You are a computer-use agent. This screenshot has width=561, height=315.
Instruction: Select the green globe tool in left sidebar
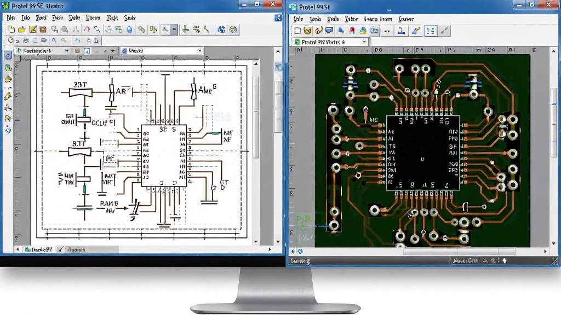point(8,68)
